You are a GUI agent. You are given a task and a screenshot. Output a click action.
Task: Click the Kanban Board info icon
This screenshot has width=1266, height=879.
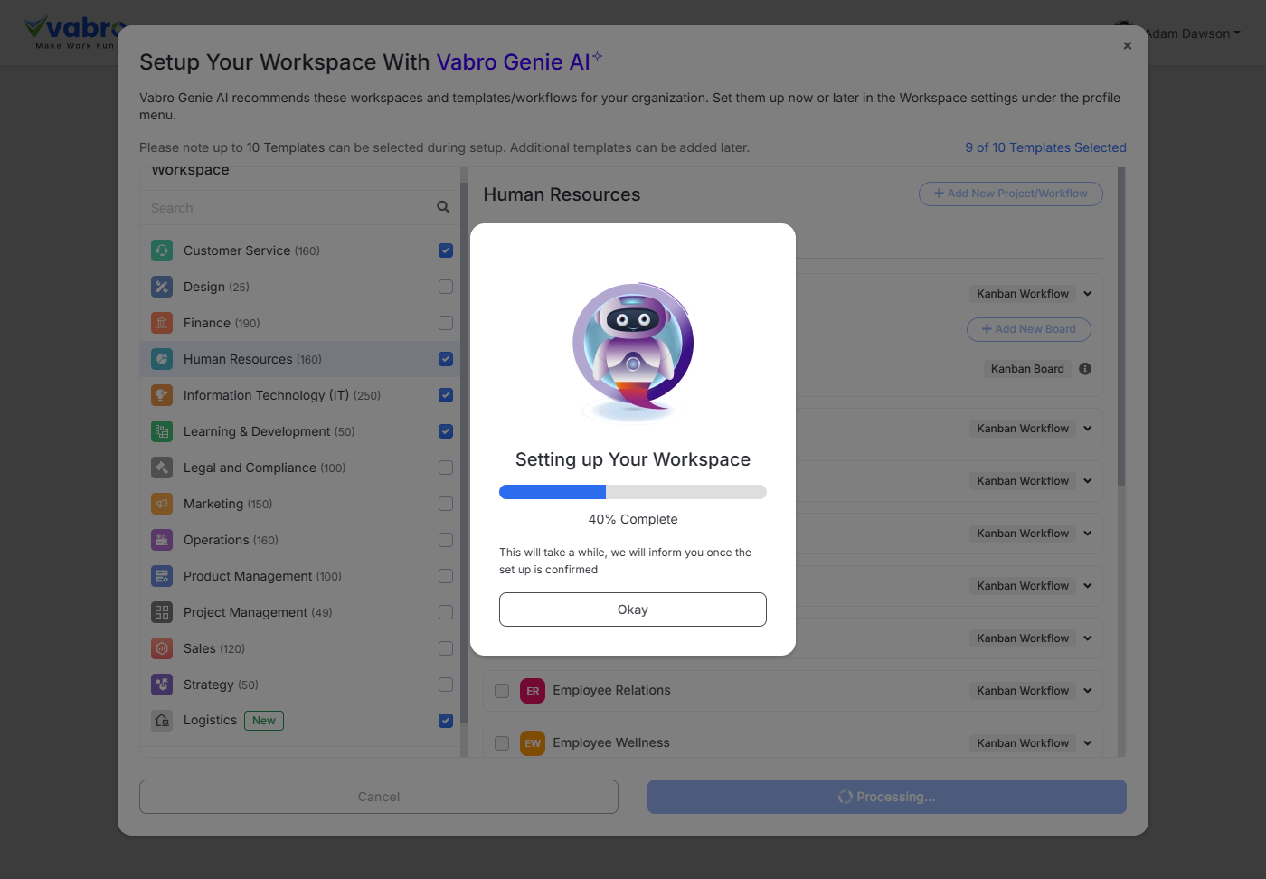tap(1085, 369)
